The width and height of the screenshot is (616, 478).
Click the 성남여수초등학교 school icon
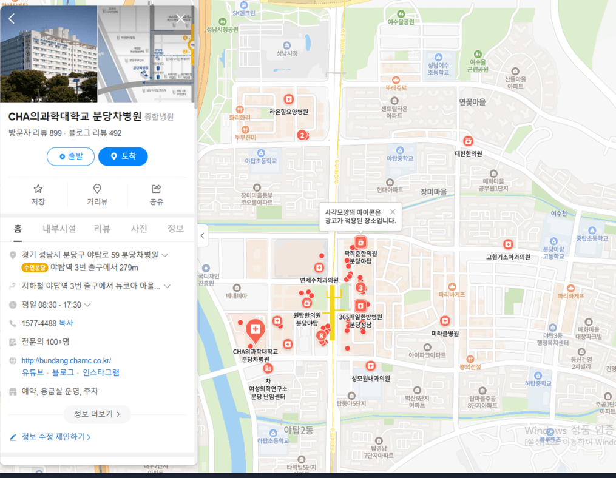[438, 58]
